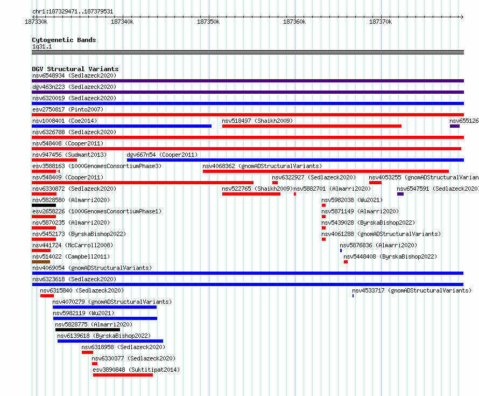
Task: Click nsv4068362 (gnomADStructuralVariants) label
Action: (x=262, y=166)
